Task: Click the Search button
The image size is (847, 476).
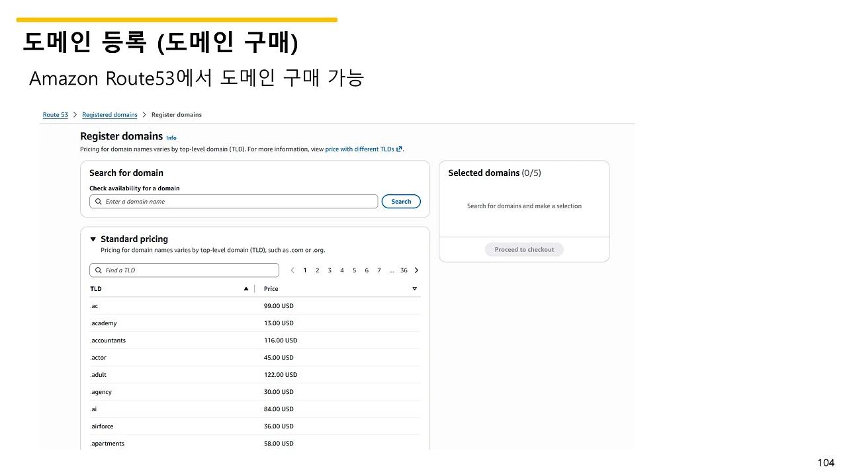Action: tap(401, 201)
